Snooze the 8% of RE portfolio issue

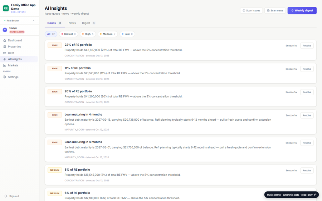291,170
